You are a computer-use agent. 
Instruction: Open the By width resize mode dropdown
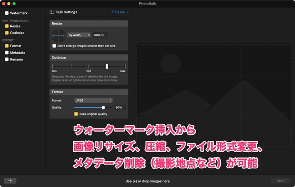(79, 35)
